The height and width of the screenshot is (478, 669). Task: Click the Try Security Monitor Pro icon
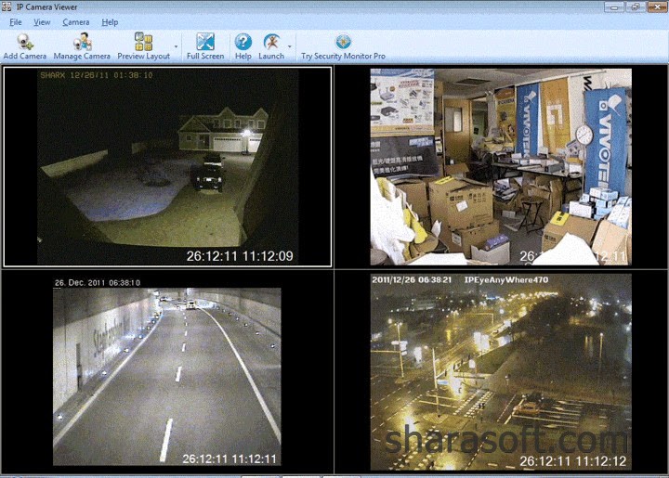point(343,42)
